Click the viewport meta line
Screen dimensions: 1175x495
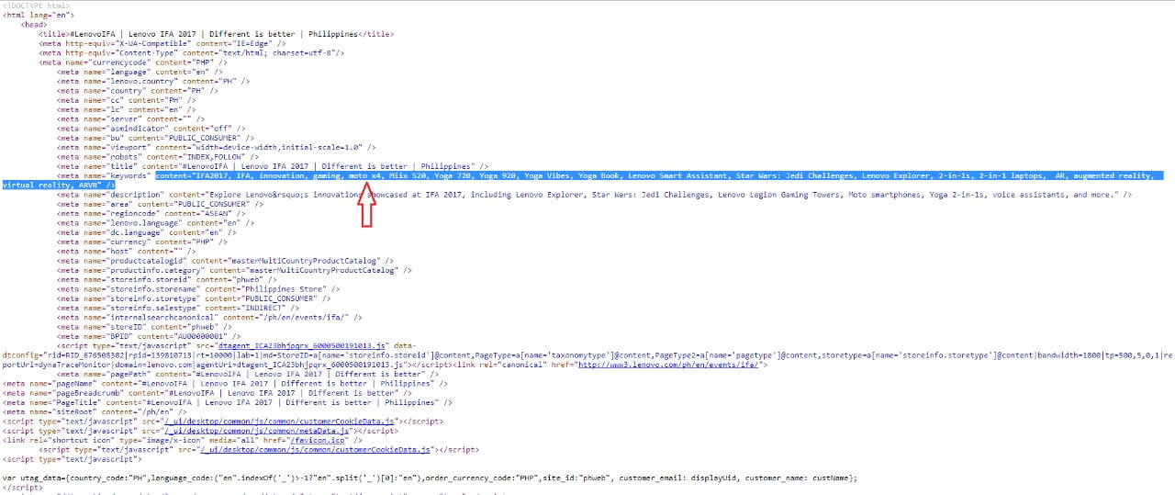(x=217, y=147)
